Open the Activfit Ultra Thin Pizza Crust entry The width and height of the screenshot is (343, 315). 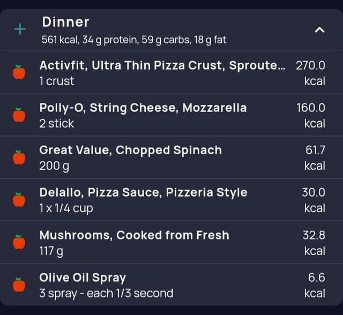(x=171, y=73)
